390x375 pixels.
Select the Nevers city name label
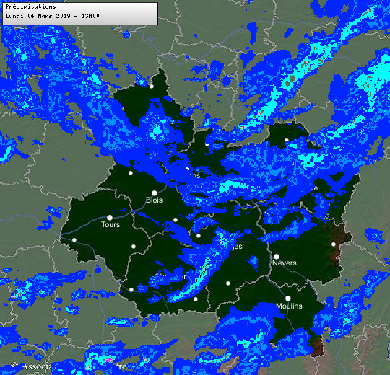285,262
